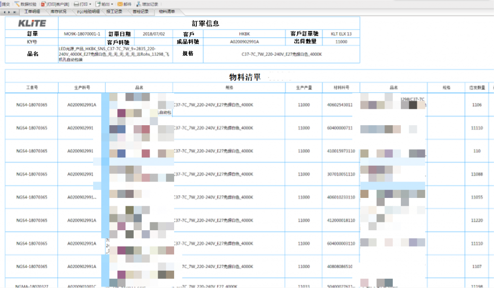Click the 增加记录 add record icon
The image size is (494, 288).
(x=138, y=4)
